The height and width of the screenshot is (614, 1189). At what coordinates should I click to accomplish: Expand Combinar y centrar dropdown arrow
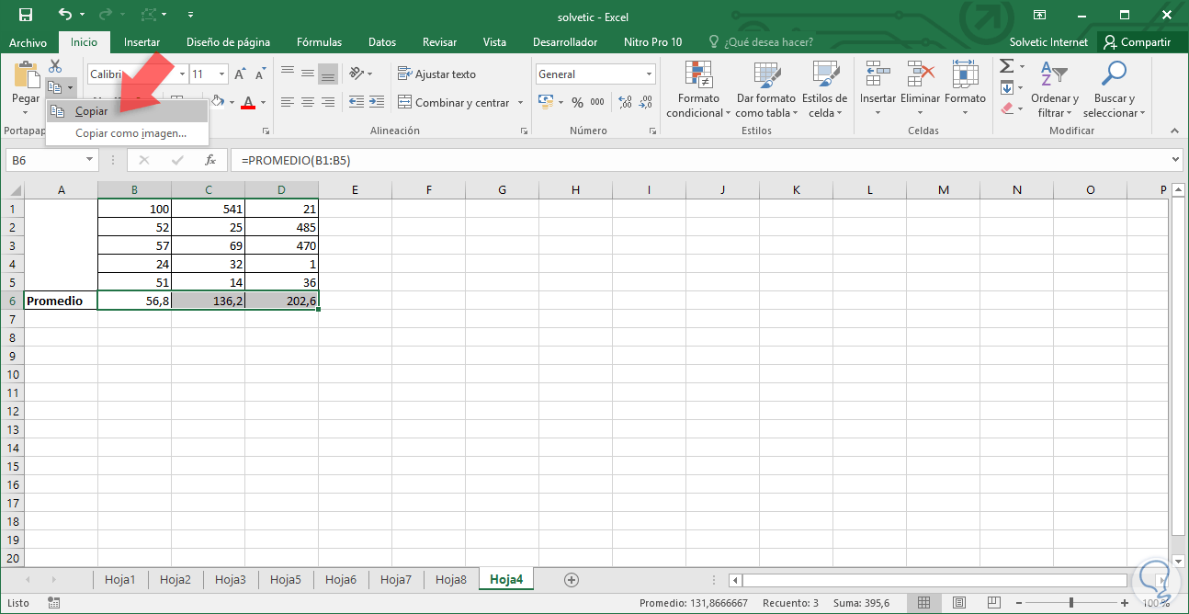point(520,103)
